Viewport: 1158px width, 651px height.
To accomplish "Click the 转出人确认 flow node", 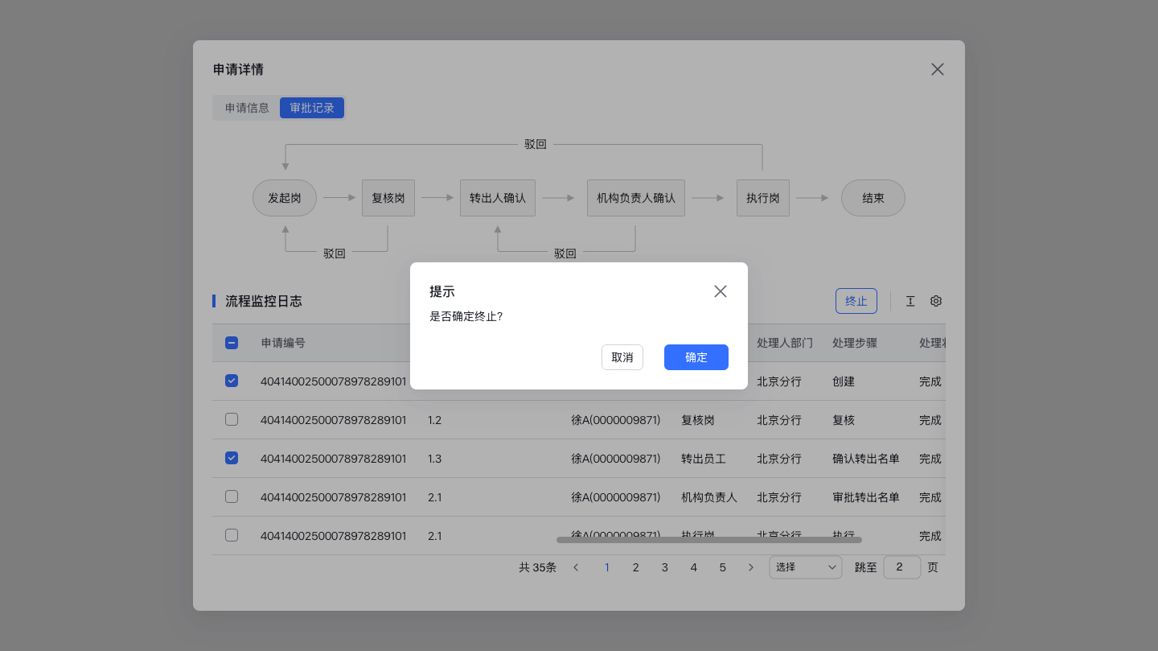I will click(498, 198).
